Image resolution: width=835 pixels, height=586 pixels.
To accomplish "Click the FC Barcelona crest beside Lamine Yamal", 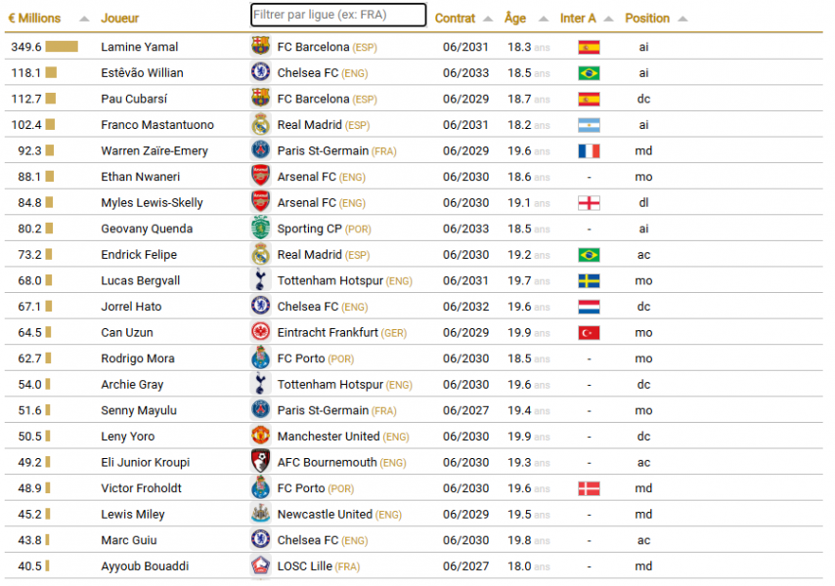I will [260, 46].
